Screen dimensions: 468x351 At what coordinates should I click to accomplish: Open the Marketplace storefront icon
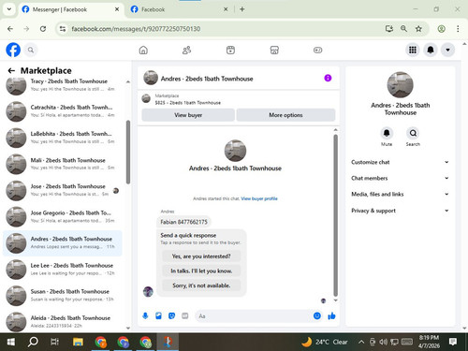click(x=274, y=50)
